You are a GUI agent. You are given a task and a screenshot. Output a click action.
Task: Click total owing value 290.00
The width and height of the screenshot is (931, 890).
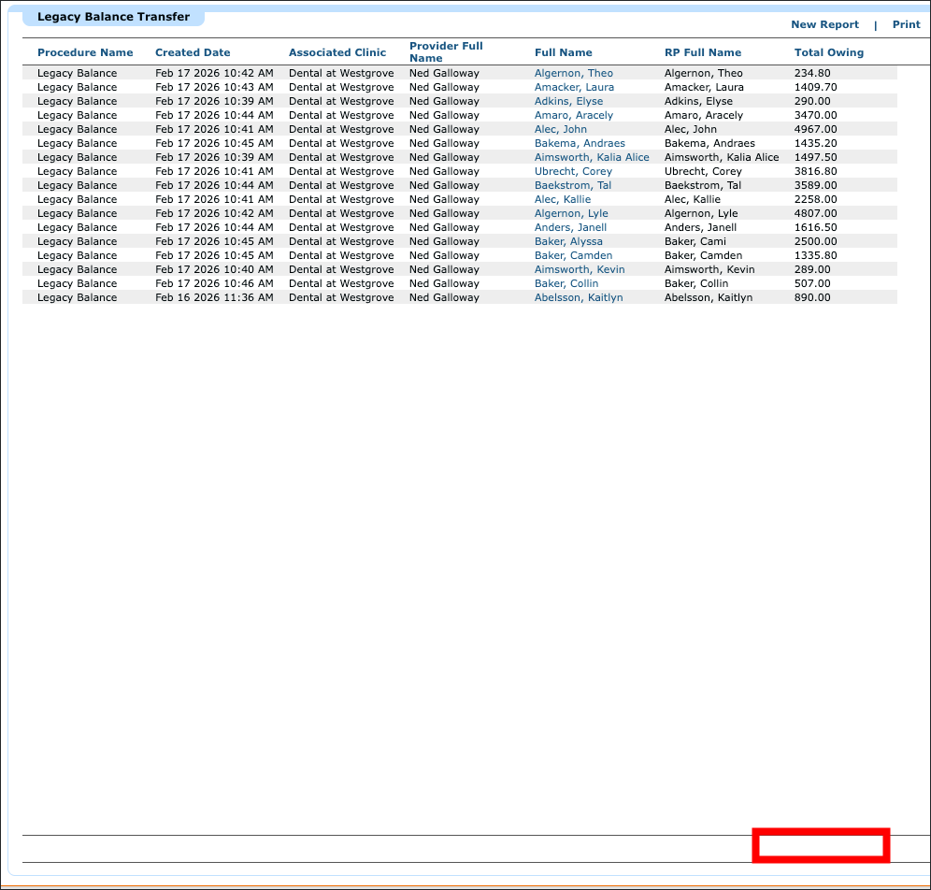tap(812, 101)
